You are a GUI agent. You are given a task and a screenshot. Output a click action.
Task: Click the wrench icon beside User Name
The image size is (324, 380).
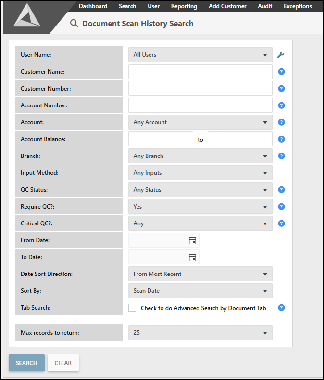point(281,55)
